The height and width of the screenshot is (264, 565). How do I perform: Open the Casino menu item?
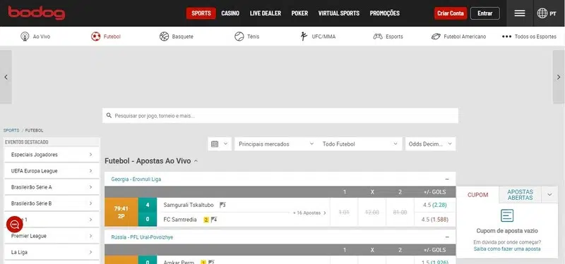pyautogui.click(x=230, y=13)
